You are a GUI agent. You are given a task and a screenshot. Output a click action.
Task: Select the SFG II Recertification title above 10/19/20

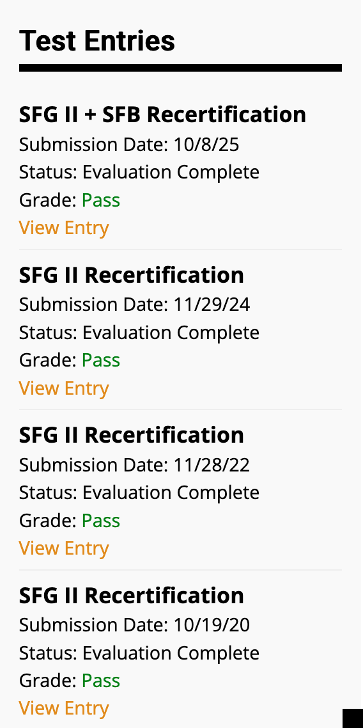(x=132, y=595)
